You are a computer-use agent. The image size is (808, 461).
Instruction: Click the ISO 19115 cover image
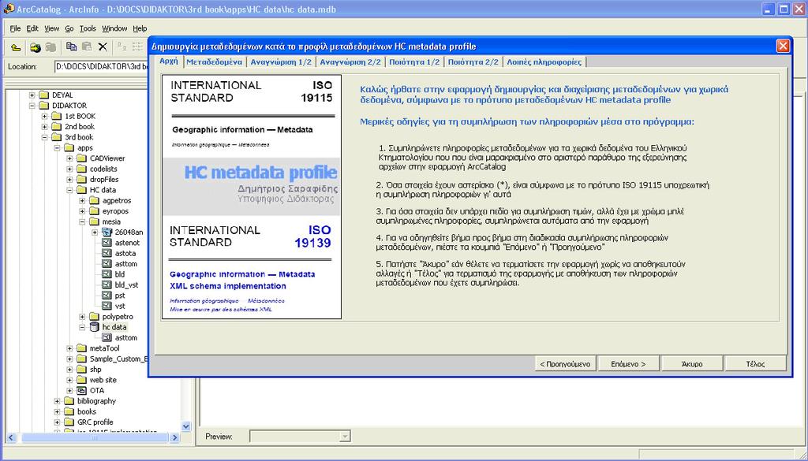[x=252, y=196]
